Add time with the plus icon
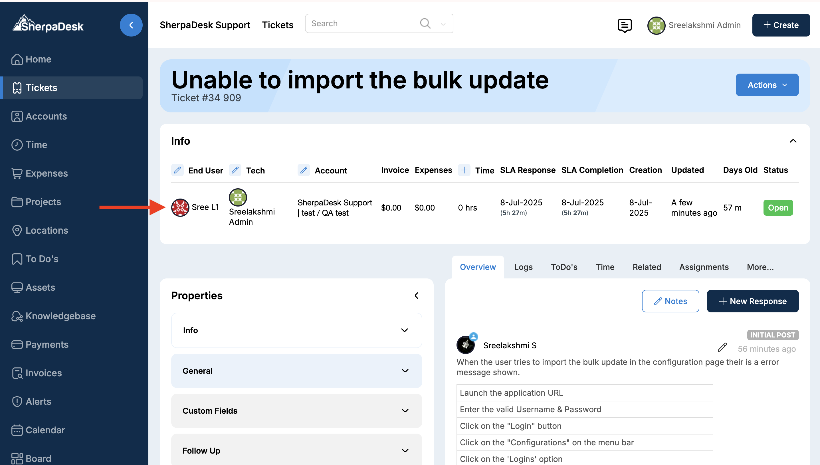The image size is (820, 465). tap(464, 170)
